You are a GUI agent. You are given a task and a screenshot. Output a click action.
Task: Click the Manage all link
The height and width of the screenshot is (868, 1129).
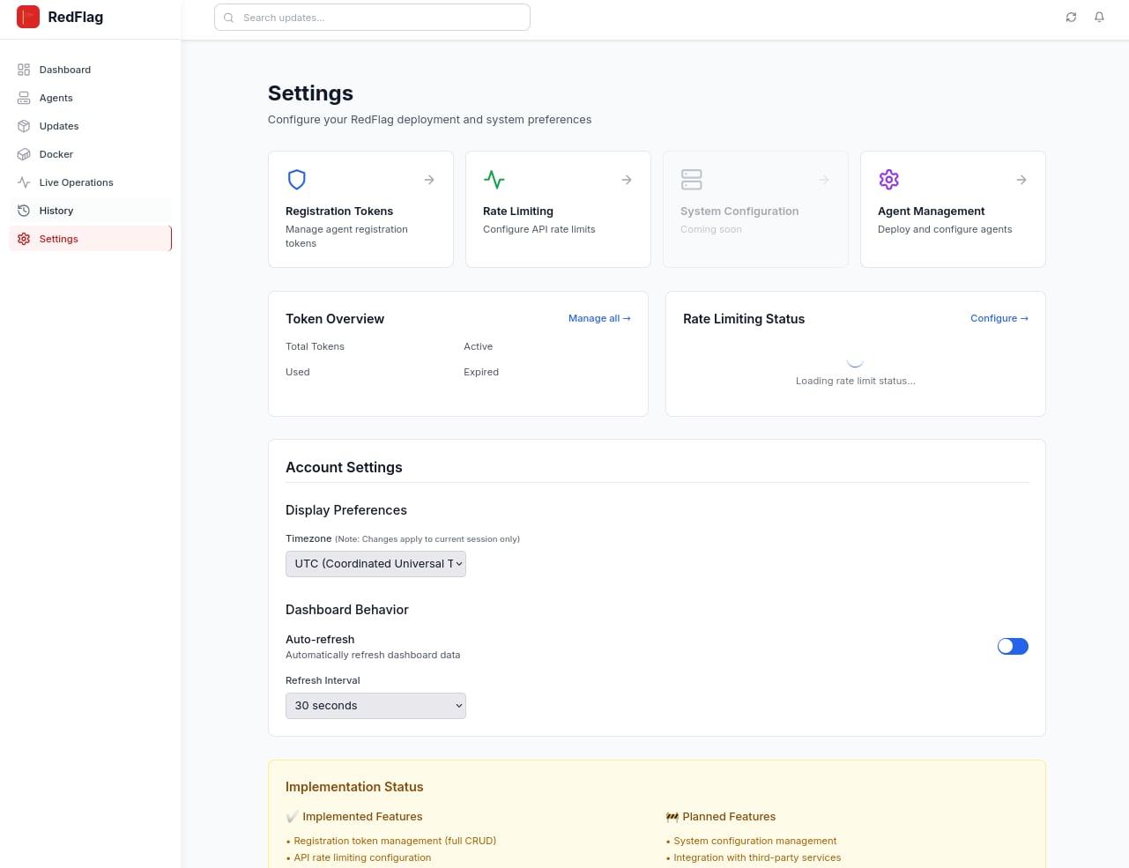[599, 318]
